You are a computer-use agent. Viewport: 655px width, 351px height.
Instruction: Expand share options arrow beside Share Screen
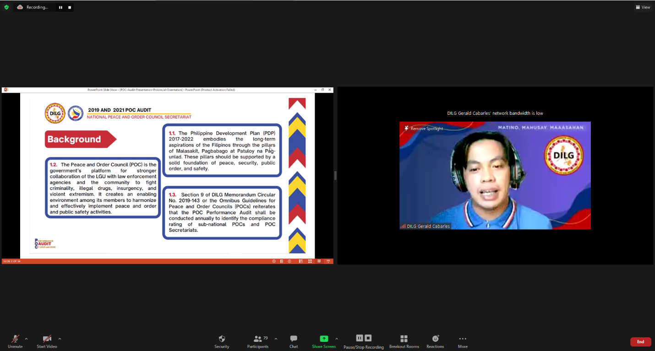337,339
